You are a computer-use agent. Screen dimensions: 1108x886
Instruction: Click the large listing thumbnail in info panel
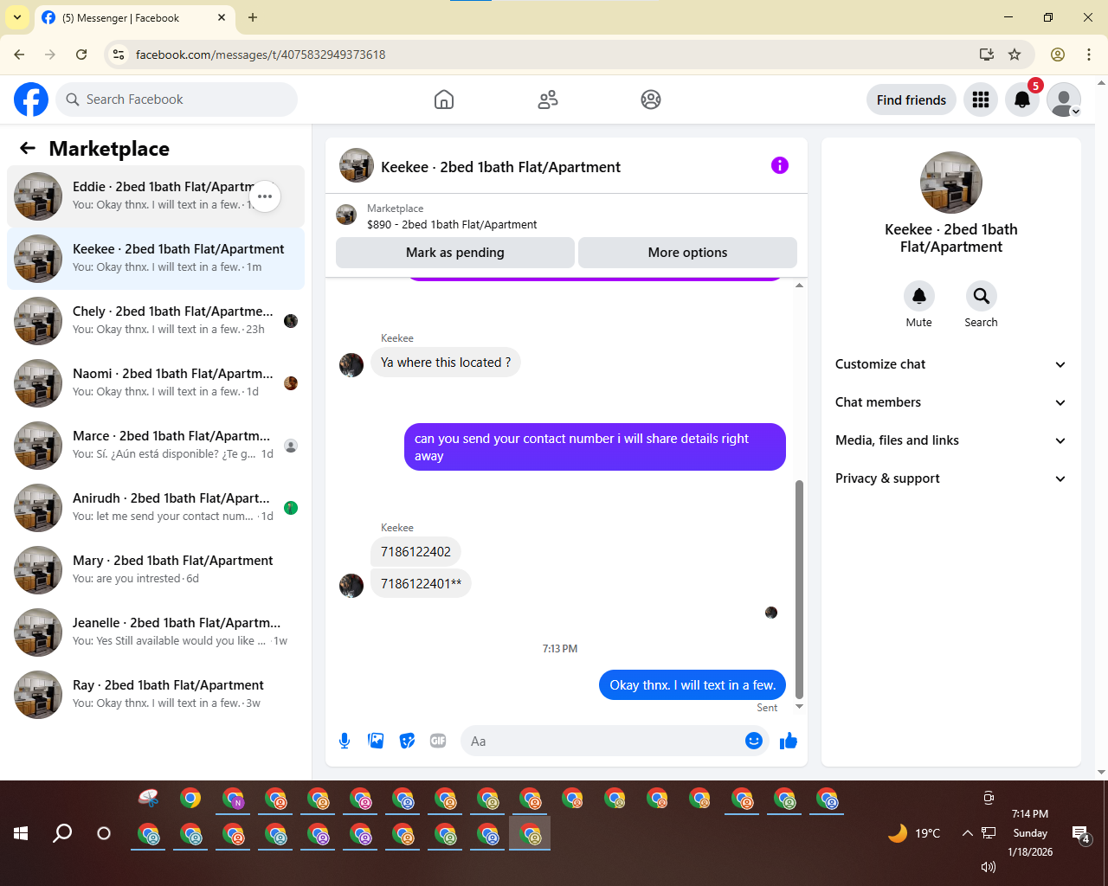pos(951,183)
